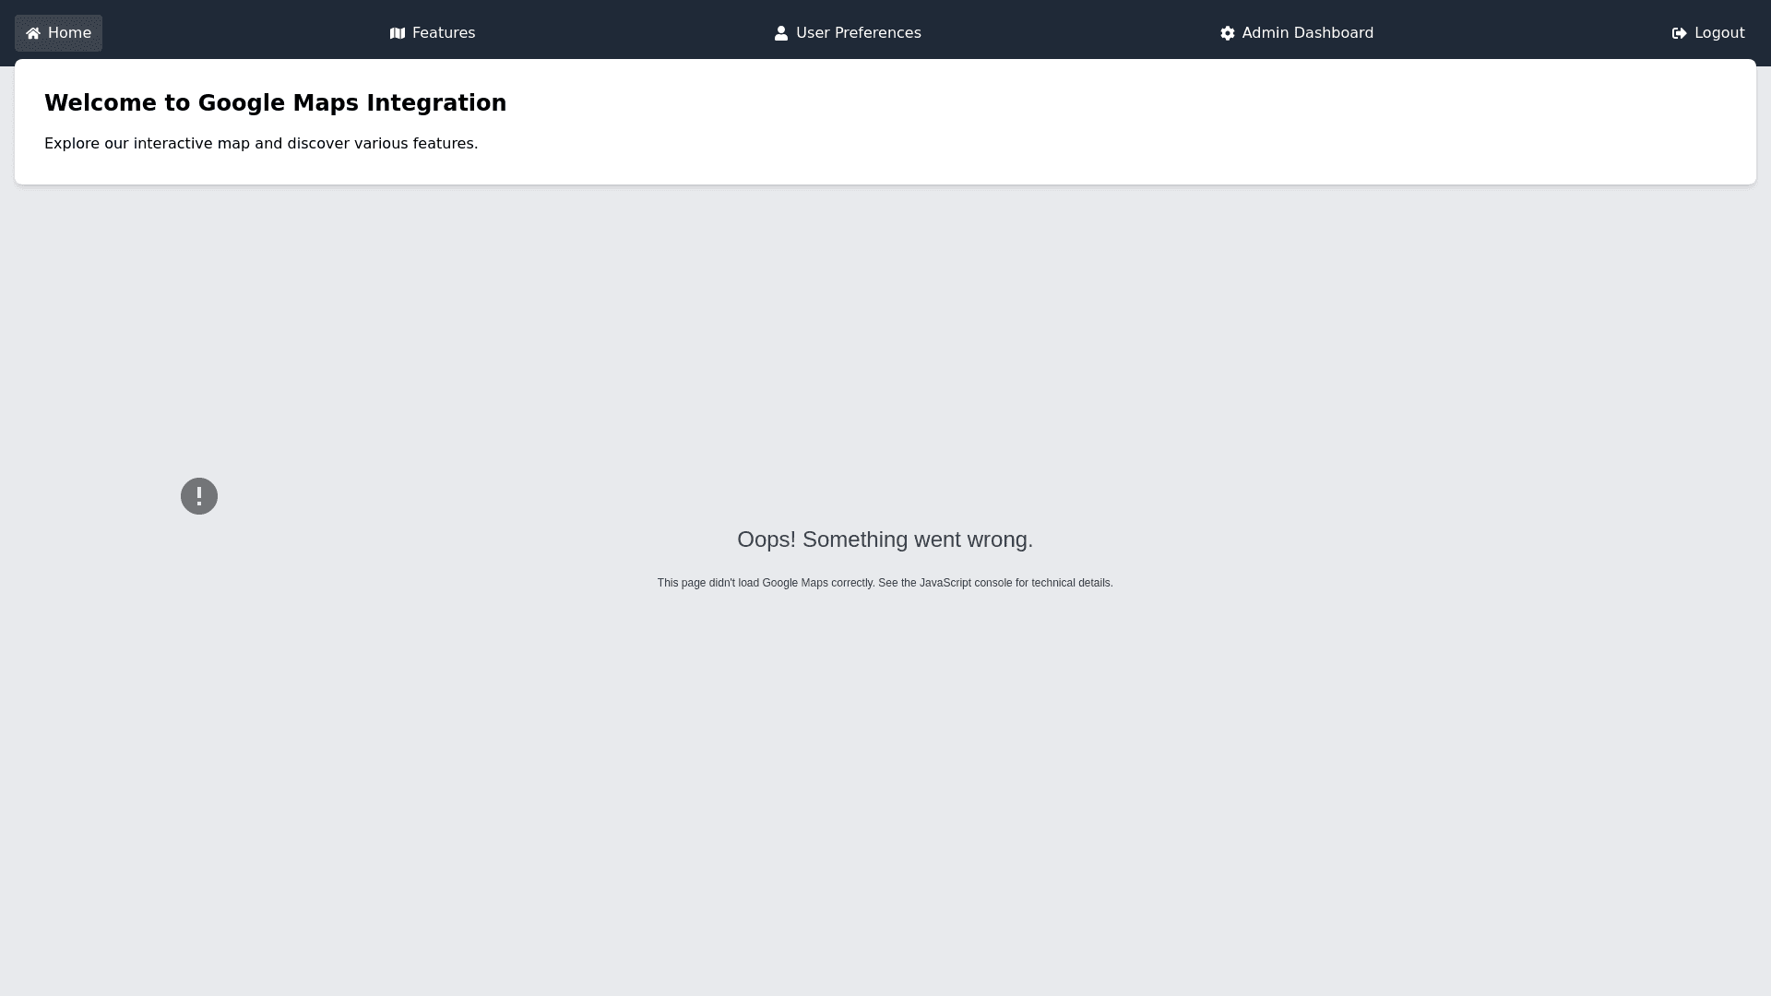This screenshot has height=996, width=1771.
Task: Click the house icon beside Home
Action: (33, 34)
